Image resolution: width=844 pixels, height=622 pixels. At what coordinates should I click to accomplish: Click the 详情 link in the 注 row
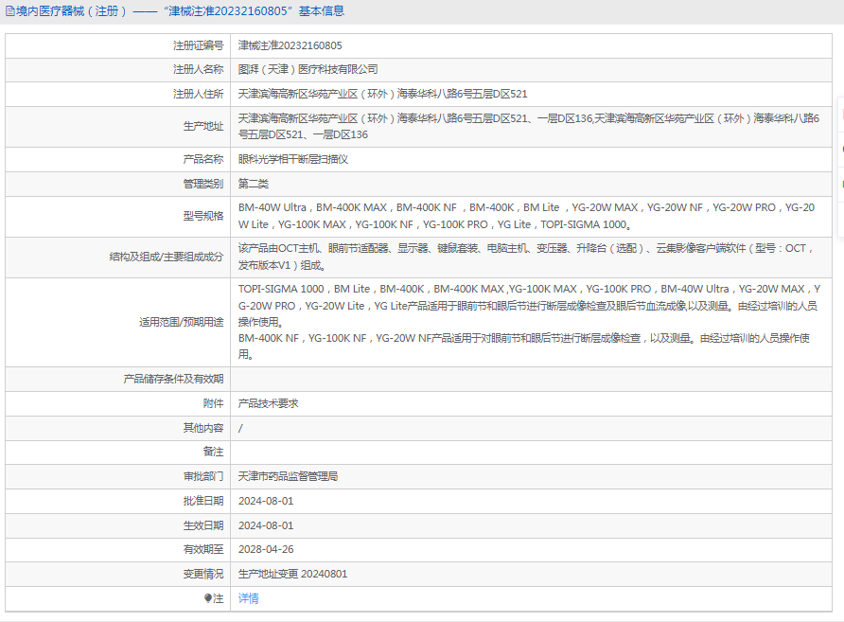[248, 598]
